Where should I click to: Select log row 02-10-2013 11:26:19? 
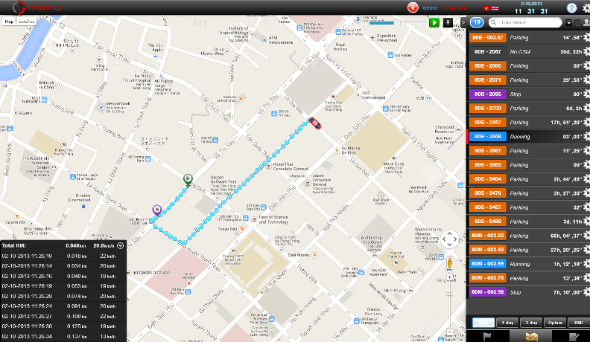[x=63, y=286]
